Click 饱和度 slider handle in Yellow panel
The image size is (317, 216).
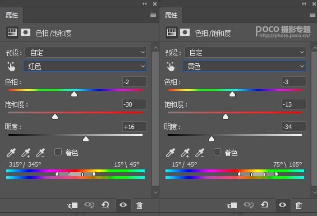(226, 116)
